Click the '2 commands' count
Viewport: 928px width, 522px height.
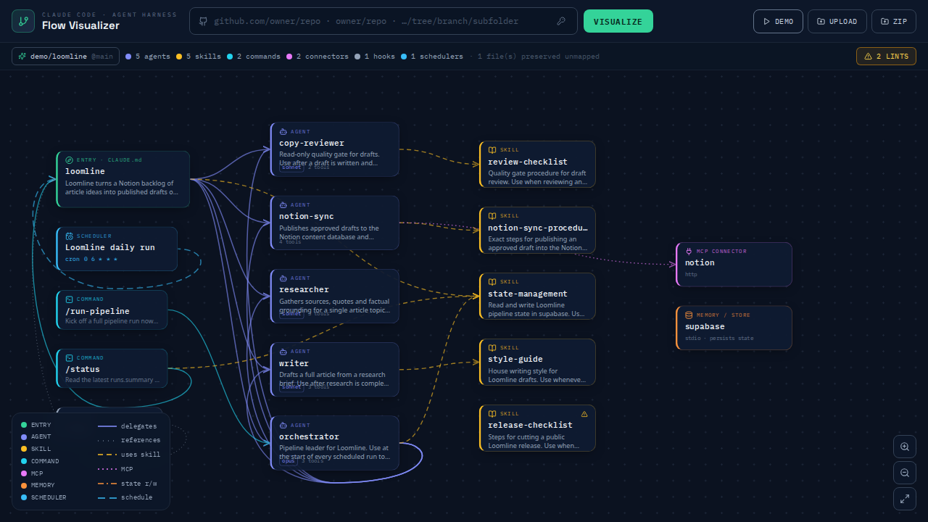[254, 57]
